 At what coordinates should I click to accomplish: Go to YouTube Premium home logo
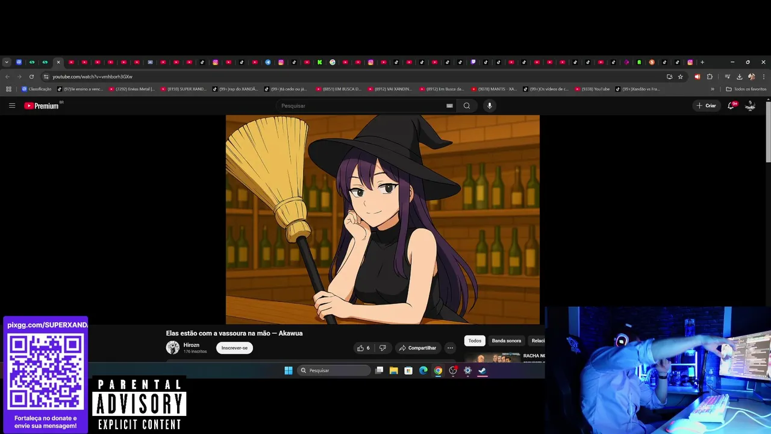point(42,105)
